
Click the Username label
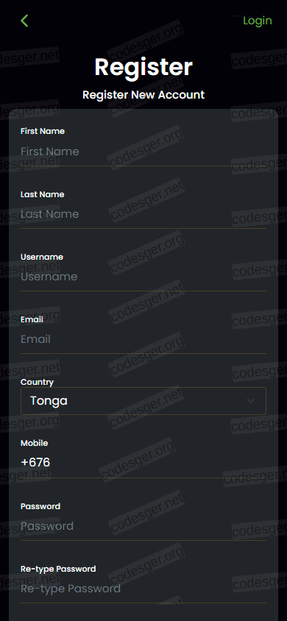(42, 257)
